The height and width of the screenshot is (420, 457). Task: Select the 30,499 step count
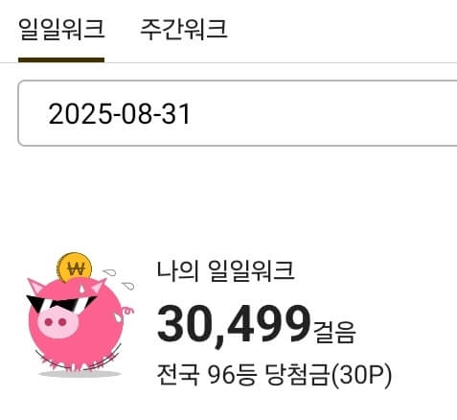pos(234,324)
